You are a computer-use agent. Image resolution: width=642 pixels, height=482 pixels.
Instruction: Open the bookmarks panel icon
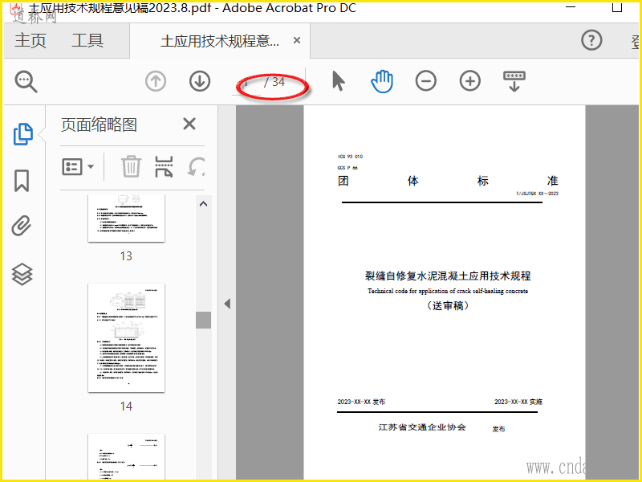tap(22, 181)
